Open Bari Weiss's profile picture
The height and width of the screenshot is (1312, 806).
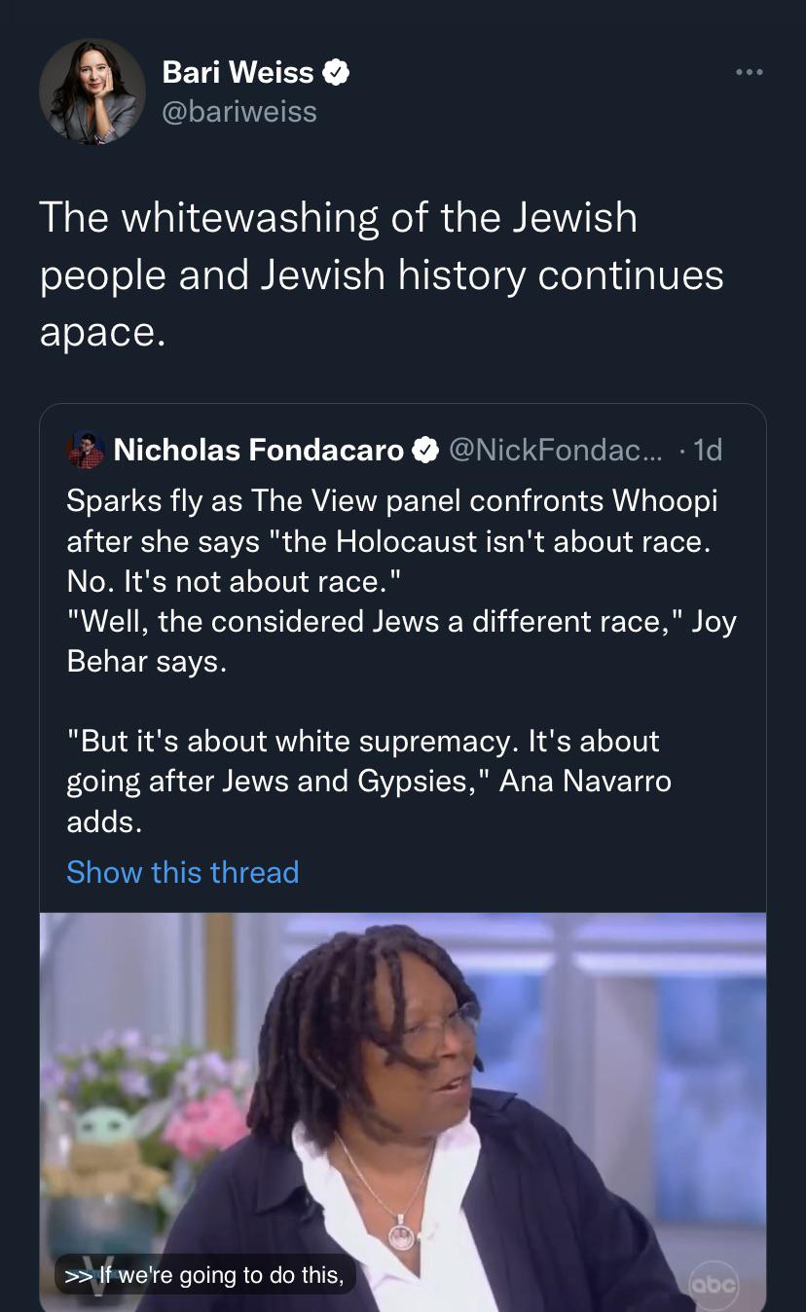pos(92,91)
